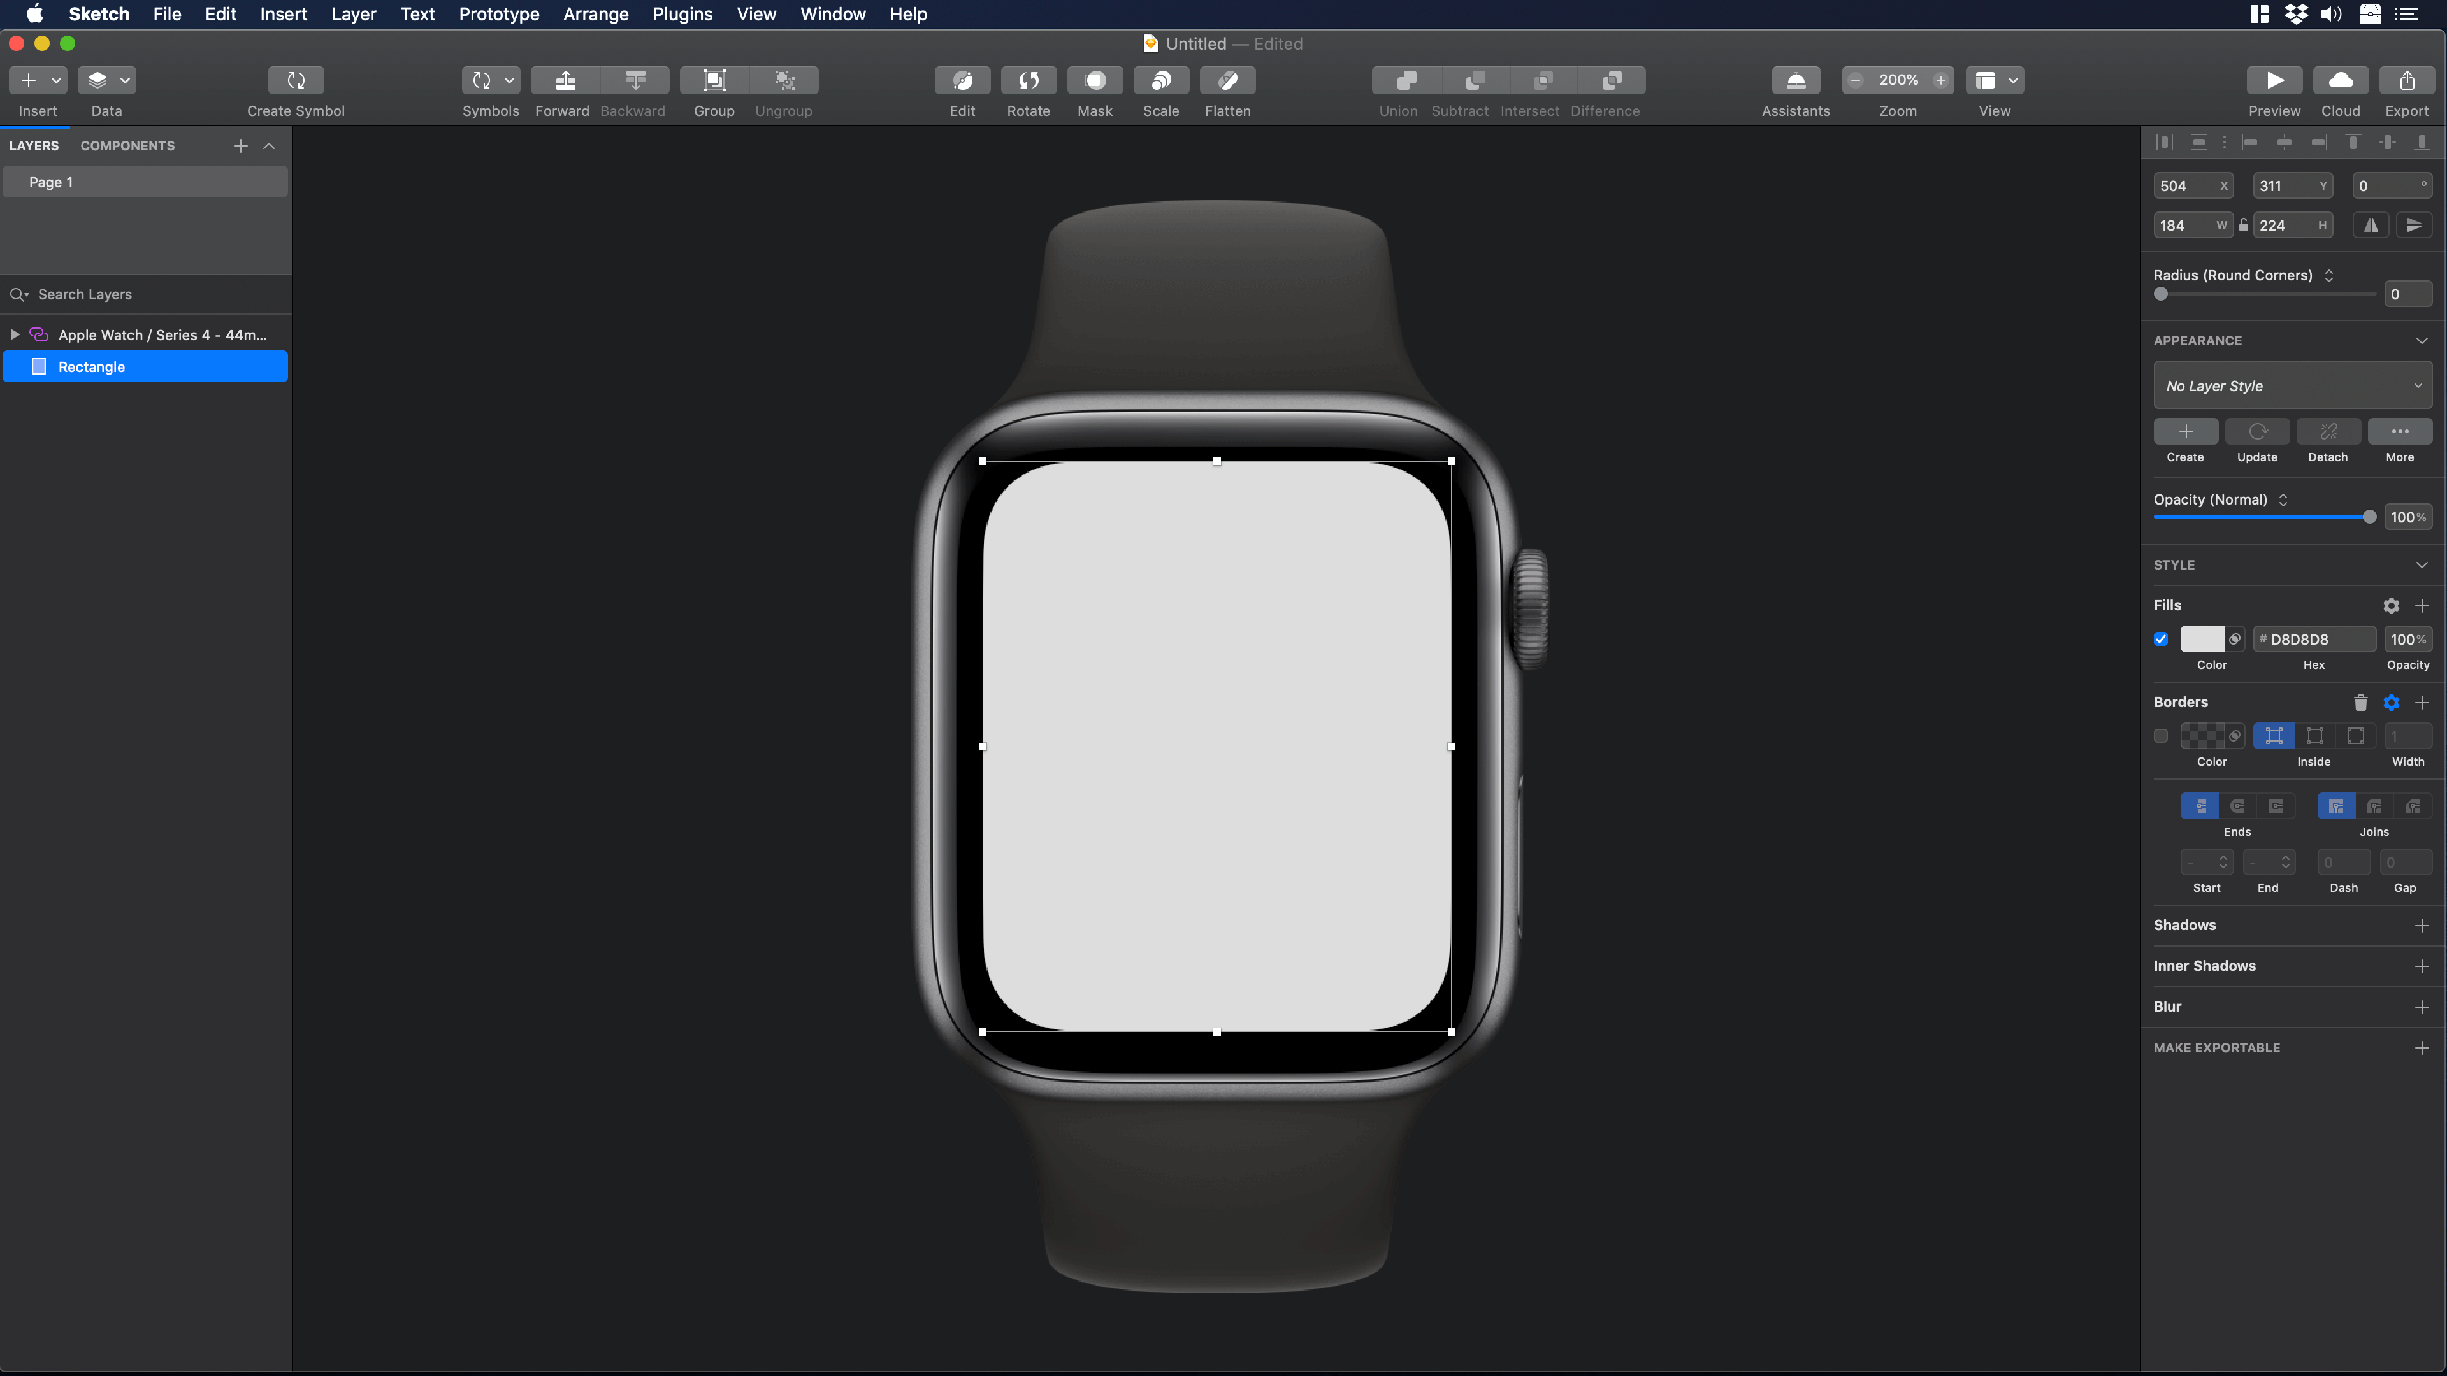Switch to the Components tab

tap(127, 145)
